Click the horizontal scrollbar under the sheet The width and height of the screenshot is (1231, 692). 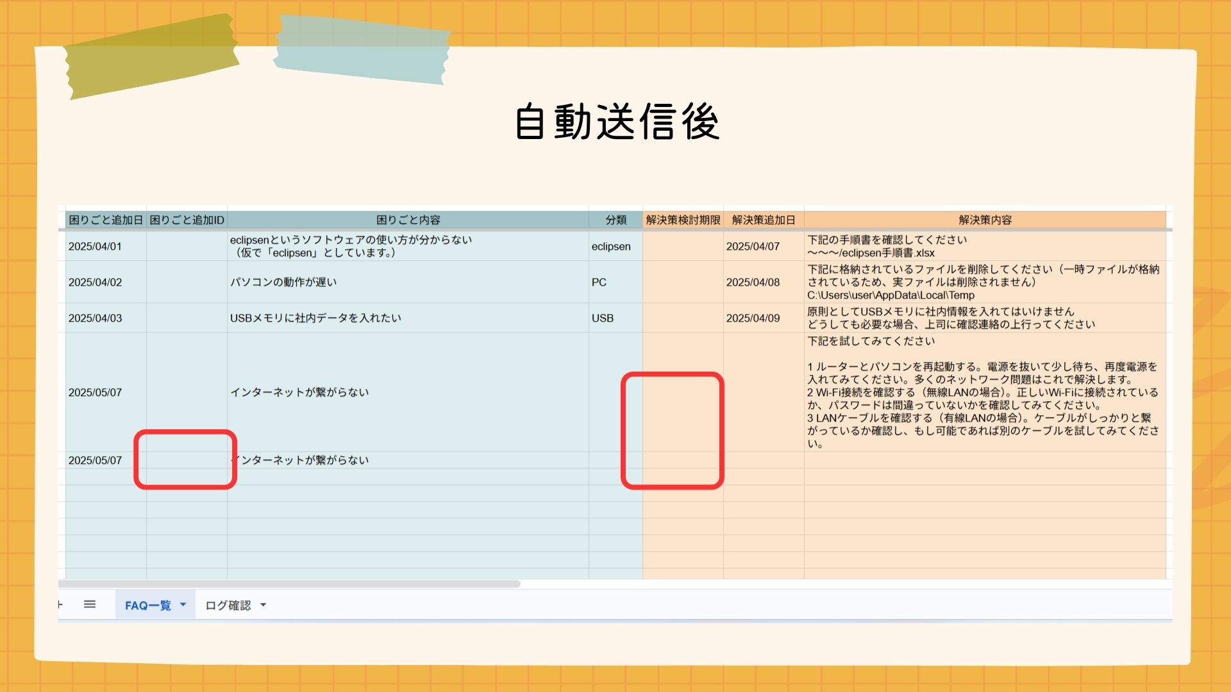pyautogui.click(x=289, y=584)
